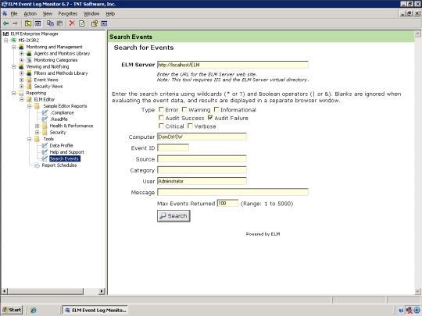Click the MMC system menu icon beside File
Screen dimensions: 422x316
click(x=5, y=14)
